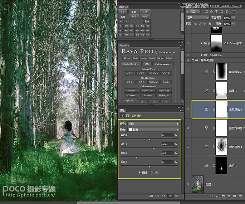245x204 pixels.
Task: Click the 色阶 1 layer mask thumbnail
Action: point(221,165)
